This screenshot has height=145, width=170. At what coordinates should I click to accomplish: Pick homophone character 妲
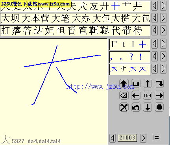tap(50, 30)
